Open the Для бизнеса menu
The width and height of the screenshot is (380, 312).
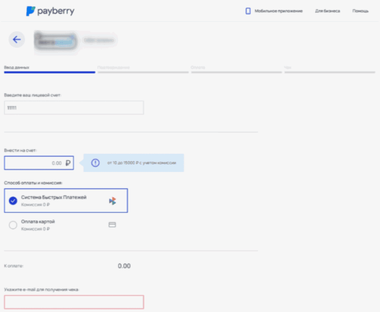[x=327, y=11]
